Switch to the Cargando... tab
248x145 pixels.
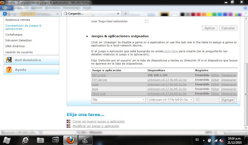91,14
